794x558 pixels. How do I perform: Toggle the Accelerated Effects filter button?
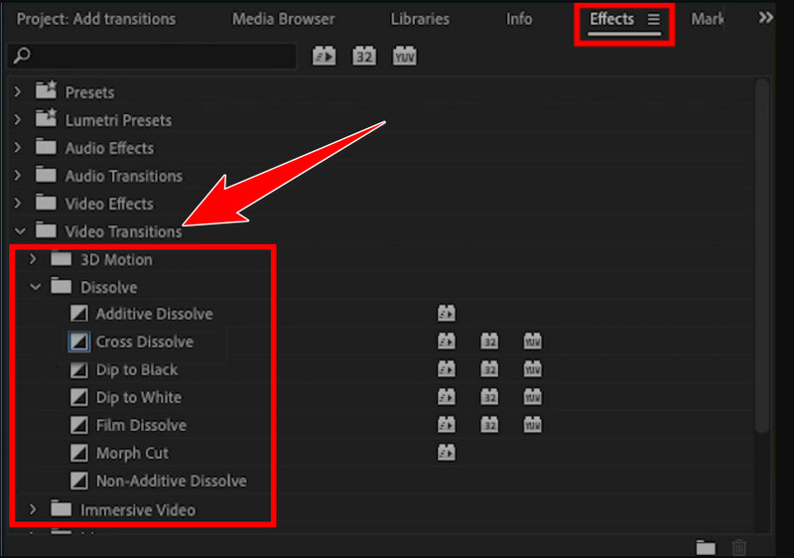click(x=325, y=56)
